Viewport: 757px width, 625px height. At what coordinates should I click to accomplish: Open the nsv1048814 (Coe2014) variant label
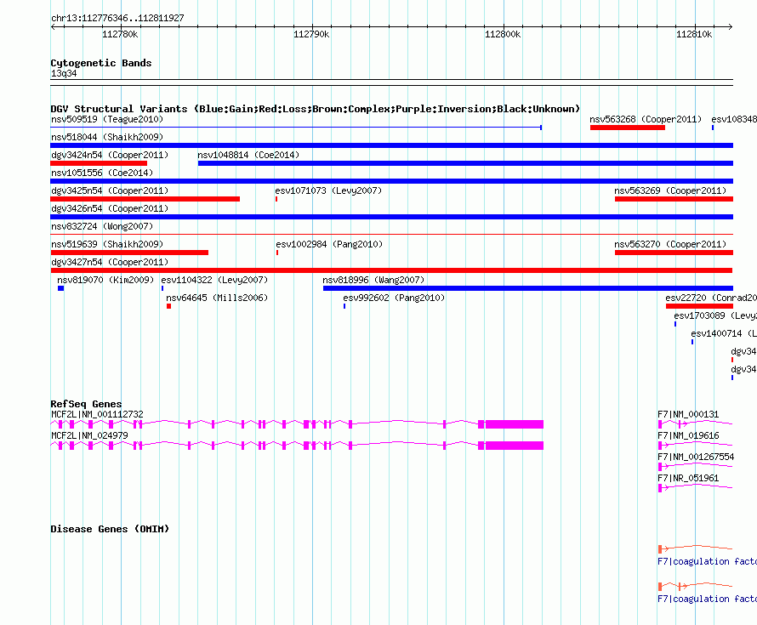coord(248,155)
